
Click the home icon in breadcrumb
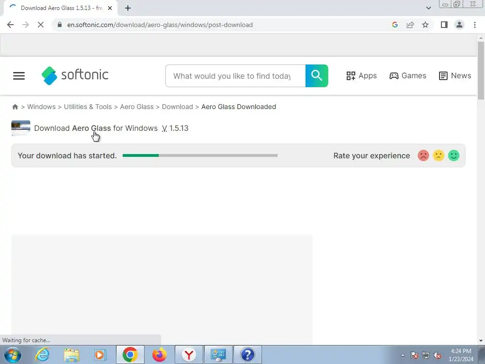pos(15,107)
